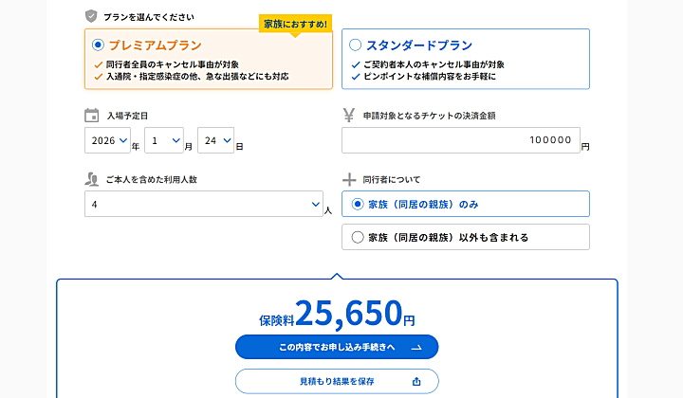Select the プレミアムプラン radio button
Screen dimensions: 683x398
click(98, 45)
